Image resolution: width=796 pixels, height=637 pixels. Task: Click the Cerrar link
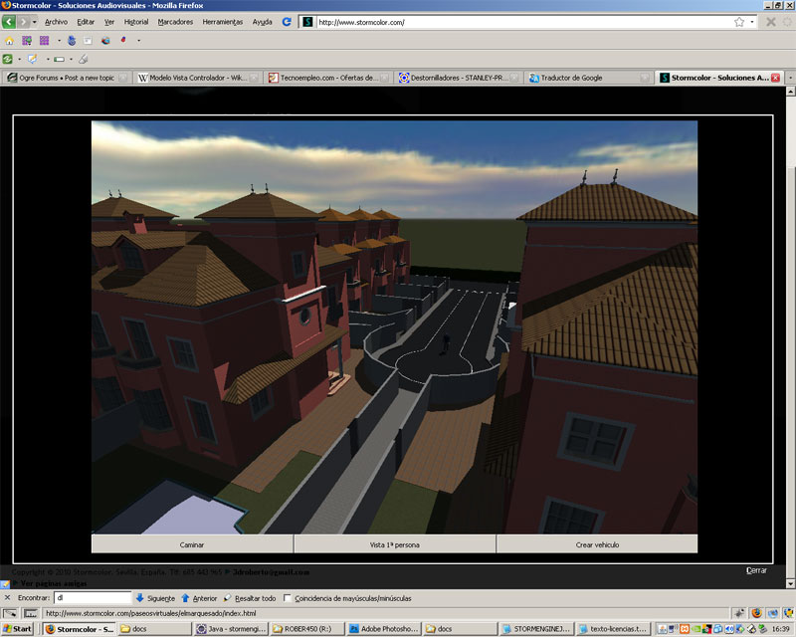756,570
